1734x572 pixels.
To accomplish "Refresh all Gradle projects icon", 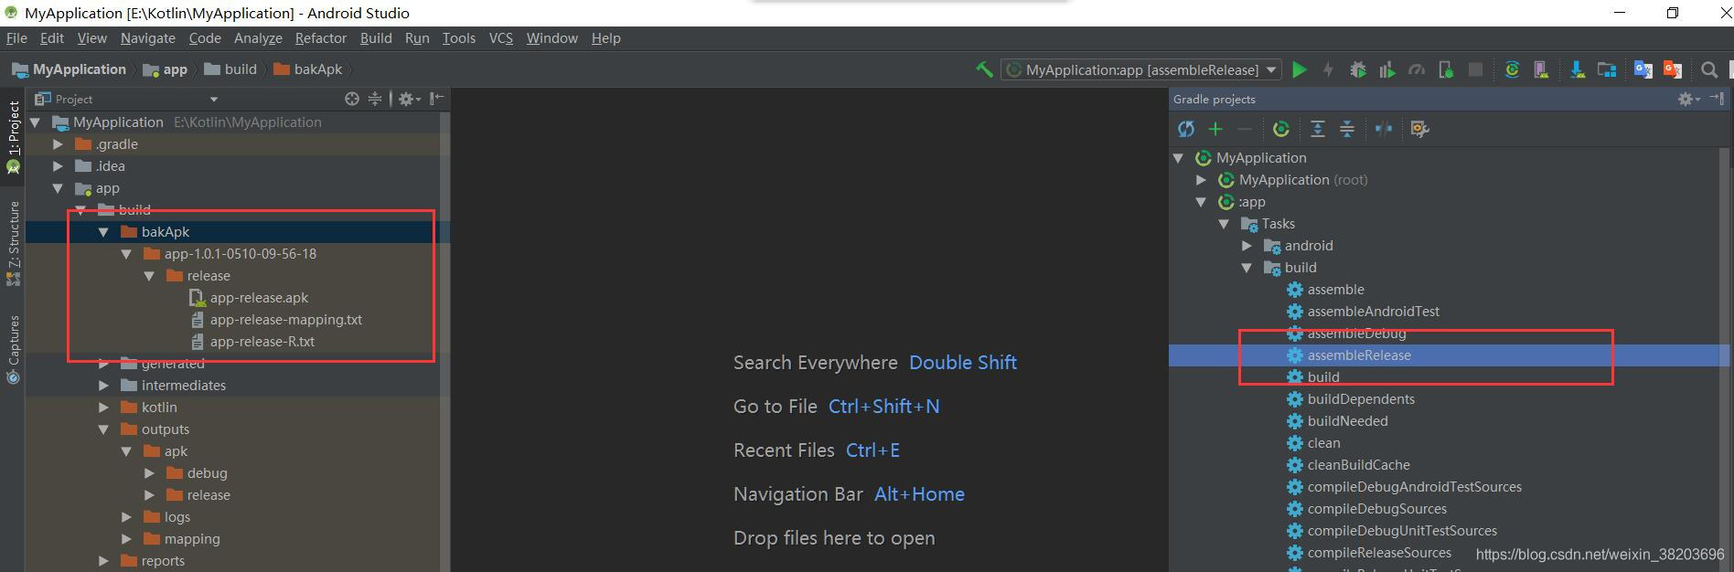I will point(1186,129).
